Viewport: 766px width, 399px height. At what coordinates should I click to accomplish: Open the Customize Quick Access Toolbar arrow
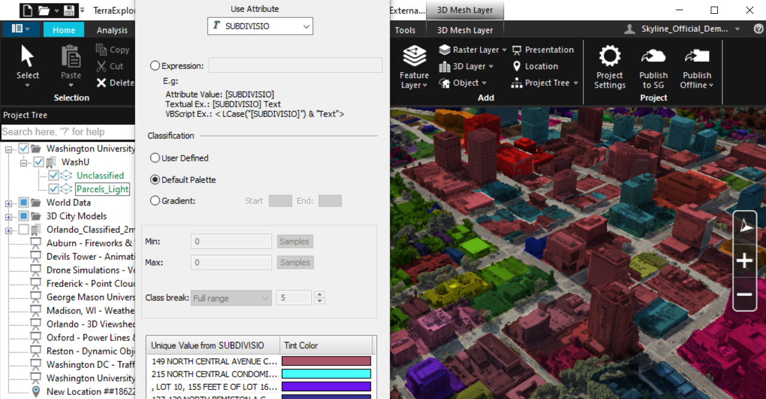pyautogui.click(x=82, y=10)
